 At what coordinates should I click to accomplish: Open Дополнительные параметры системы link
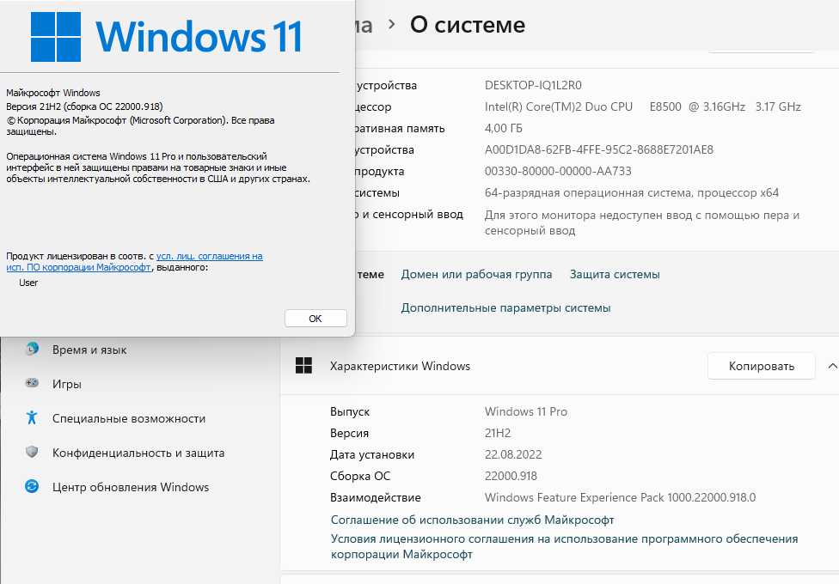pos(505,307)
